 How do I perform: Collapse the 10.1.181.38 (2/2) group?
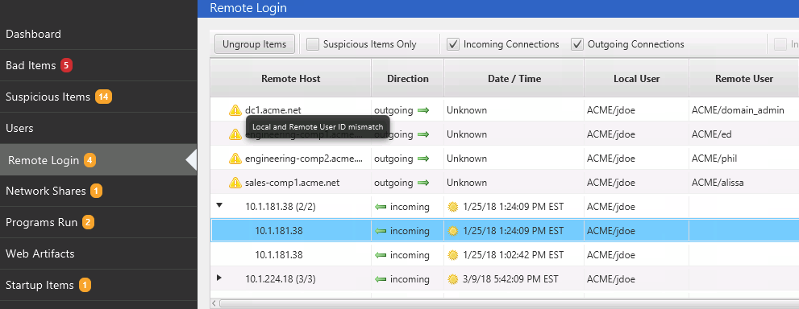click(219, 205)
